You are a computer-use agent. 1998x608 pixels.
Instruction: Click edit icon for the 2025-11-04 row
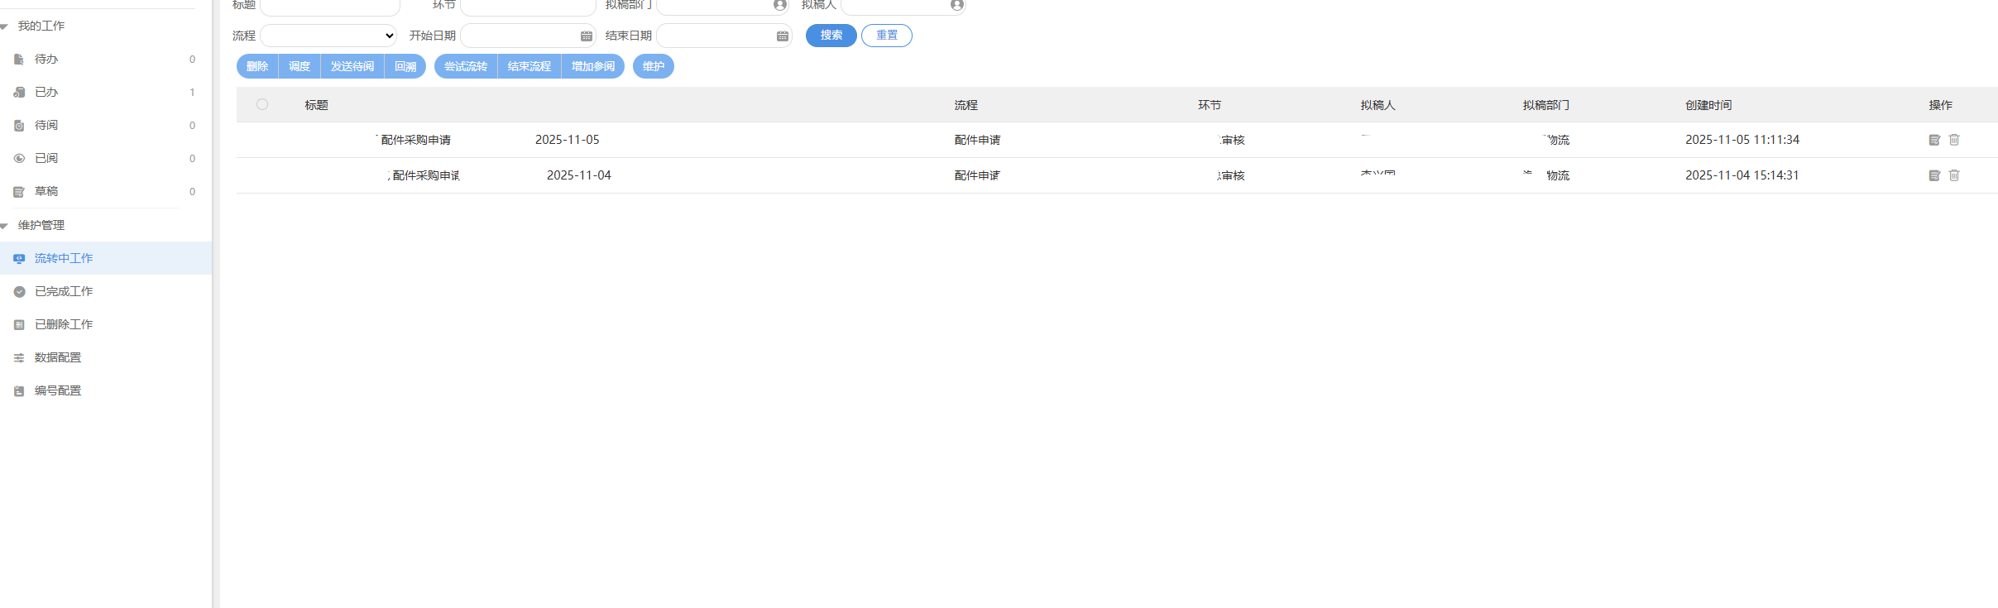pyautogui.click(x=1934, y=175)
